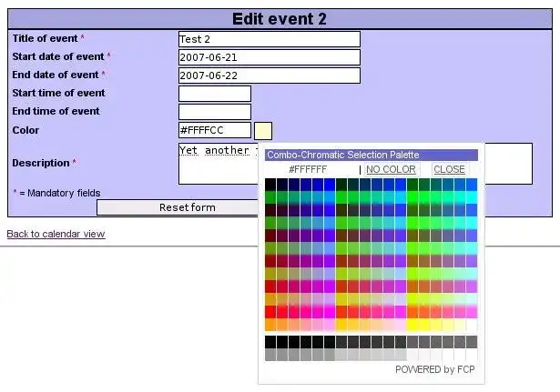Pick the first gray swatch in the light grayscale row

click(x=270, y=355)
